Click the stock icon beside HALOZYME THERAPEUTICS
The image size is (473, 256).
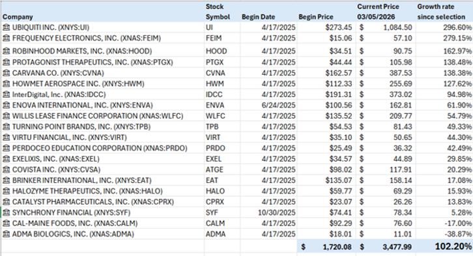tap(6, 191)
